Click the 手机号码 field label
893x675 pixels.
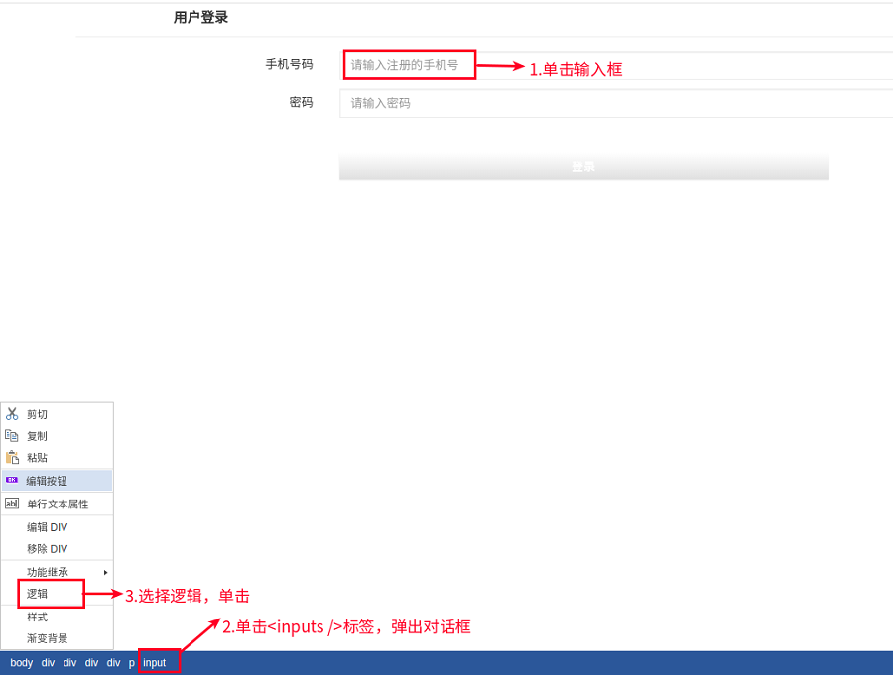click(x=289, y=64)
